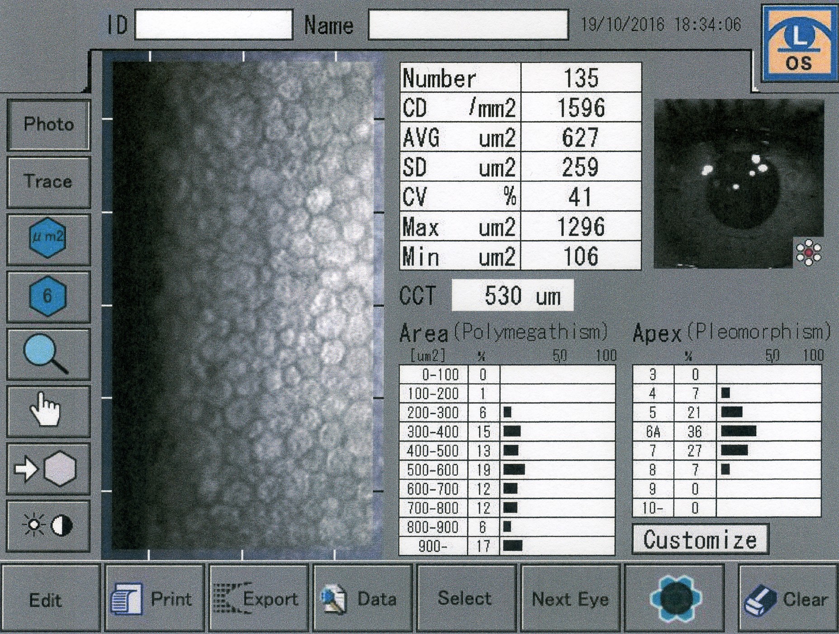Toggle the L/OS eye side indicator
The image size is (839, 634).
[799, 44]
